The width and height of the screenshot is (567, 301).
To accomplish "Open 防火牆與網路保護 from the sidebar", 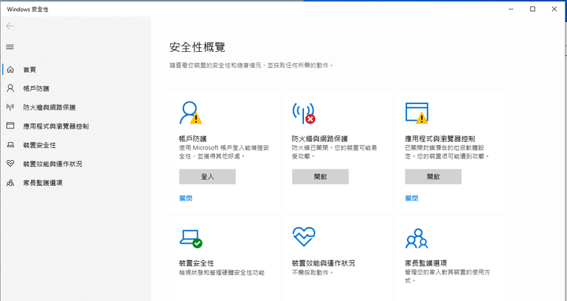I will point(50,107).
